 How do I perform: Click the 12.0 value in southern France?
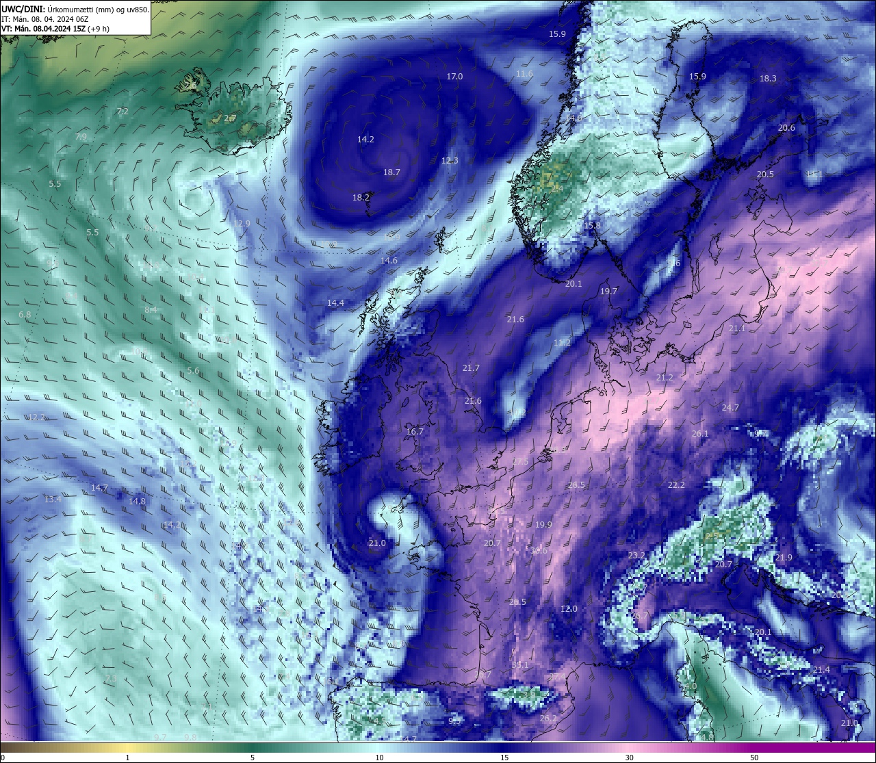(x=569, y=609)
